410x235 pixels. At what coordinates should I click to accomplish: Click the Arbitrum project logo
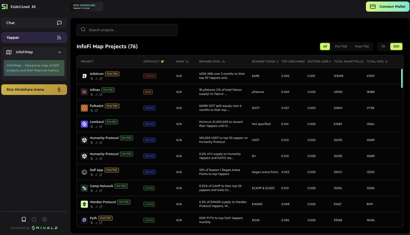84,76
